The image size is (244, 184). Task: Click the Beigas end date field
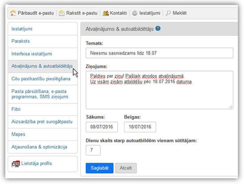click(140, 127)
